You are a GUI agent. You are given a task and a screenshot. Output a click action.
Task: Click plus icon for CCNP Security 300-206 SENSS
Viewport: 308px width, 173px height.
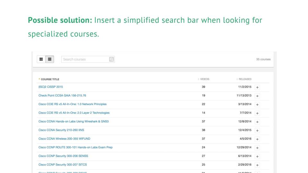click(257, 156)
